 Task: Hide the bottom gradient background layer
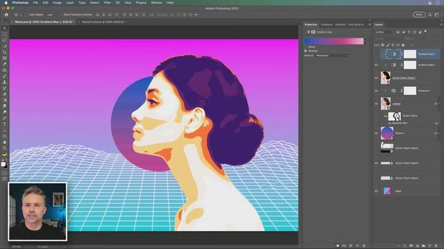[x=376, y=191]
